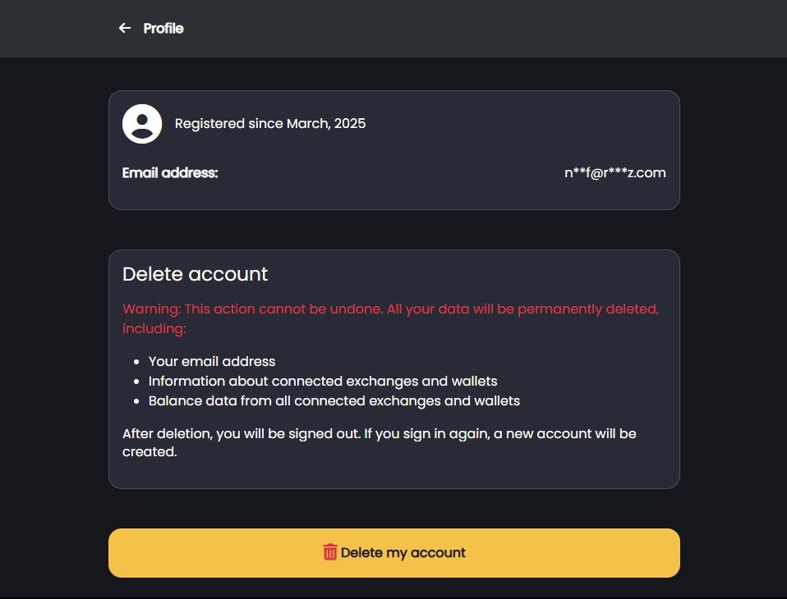The height and width of the screenshot is (599, 787).
Task: Click the 'After deletion, you will be signed out' sentence
Action: click(242, 433)
